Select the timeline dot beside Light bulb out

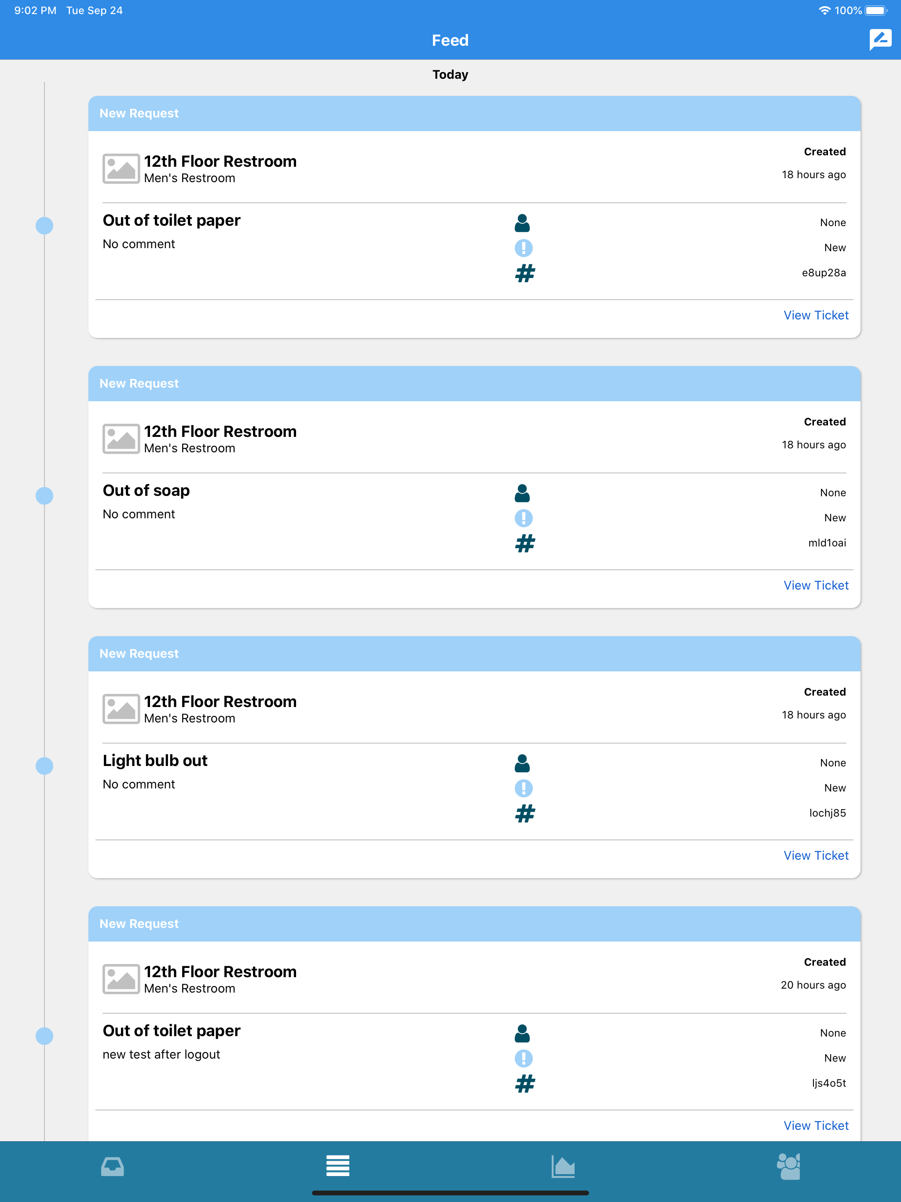pos(44,766)
